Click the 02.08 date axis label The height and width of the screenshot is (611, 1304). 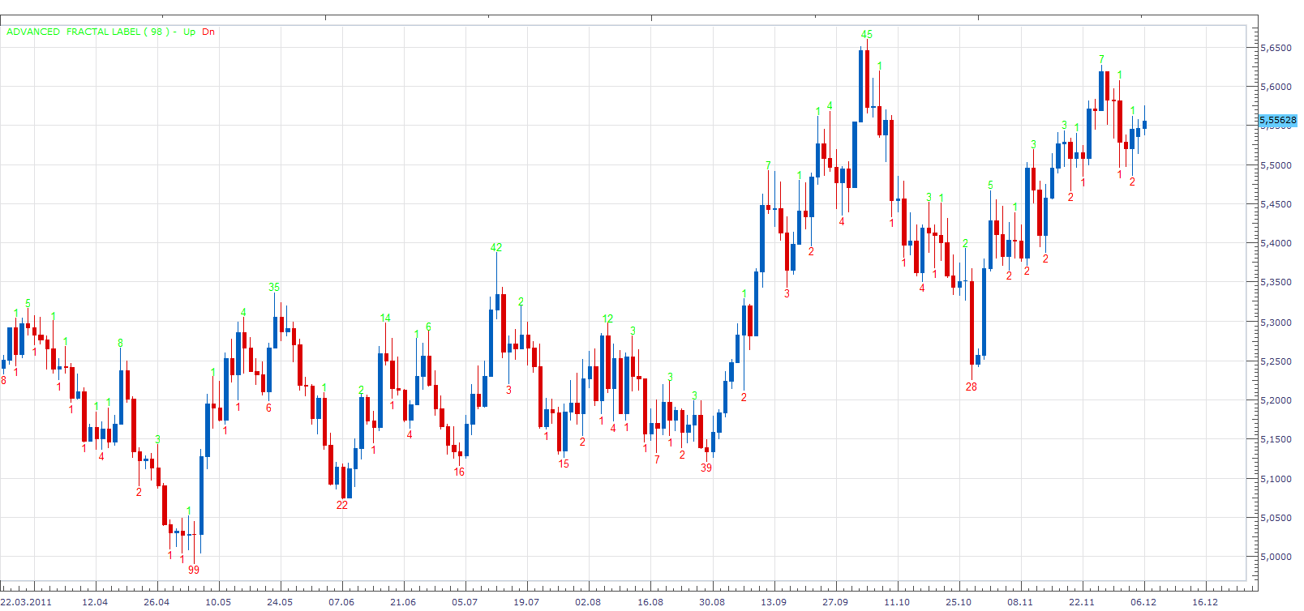tap(588, 601)
